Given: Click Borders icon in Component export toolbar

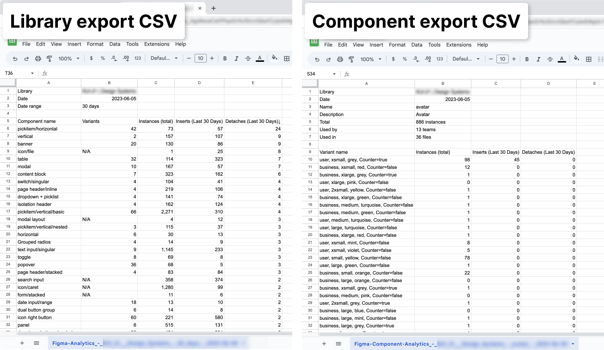Looking at the screenshot, I should [x=589, y=59].
